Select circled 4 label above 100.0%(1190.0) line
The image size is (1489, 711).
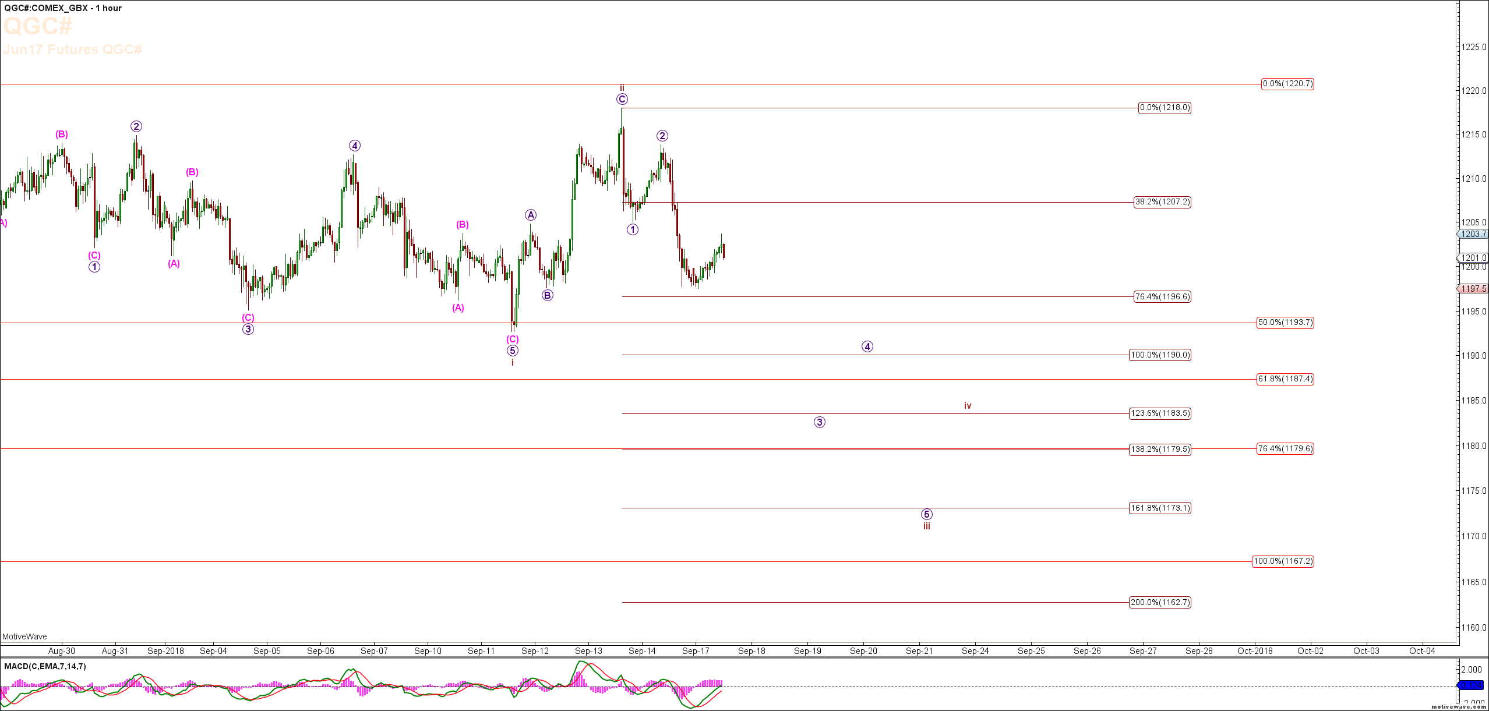pyautogui.click(x=867, y=346)
